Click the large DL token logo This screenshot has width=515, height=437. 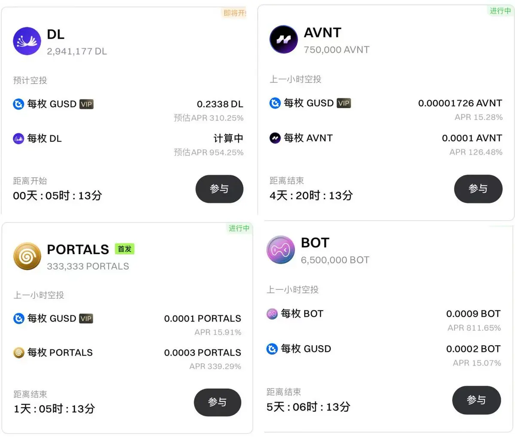27,41
